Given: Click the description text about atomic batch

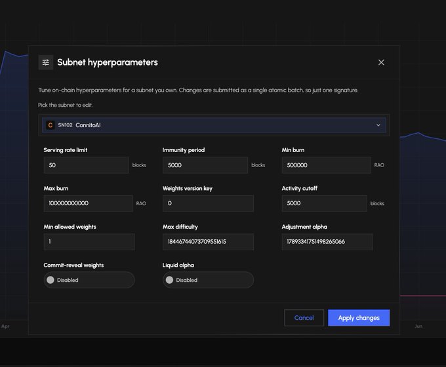Looking at the screenshot, I should pyautogui.click(x=198, y=90).
